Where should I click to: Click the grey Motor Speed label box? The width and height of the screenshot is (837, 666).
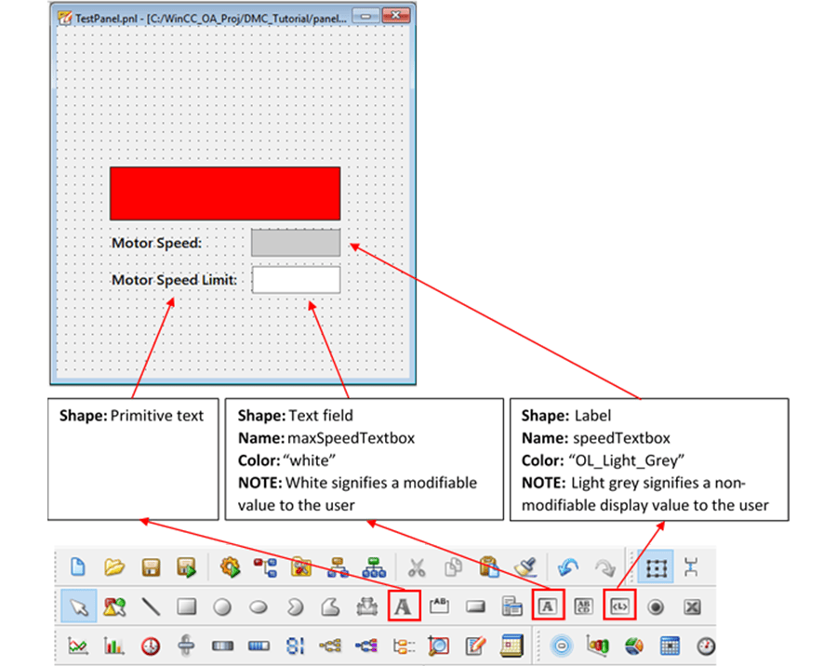pyautogui.click(x=296, y=243)
